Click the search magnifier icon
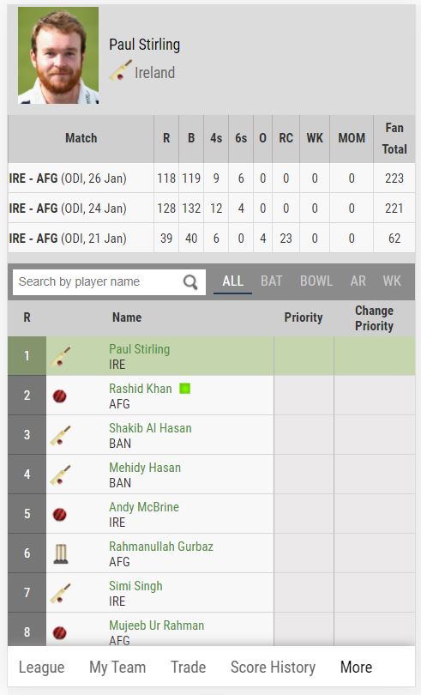This screenshot has height=695, width=421. tap(190, 282)
